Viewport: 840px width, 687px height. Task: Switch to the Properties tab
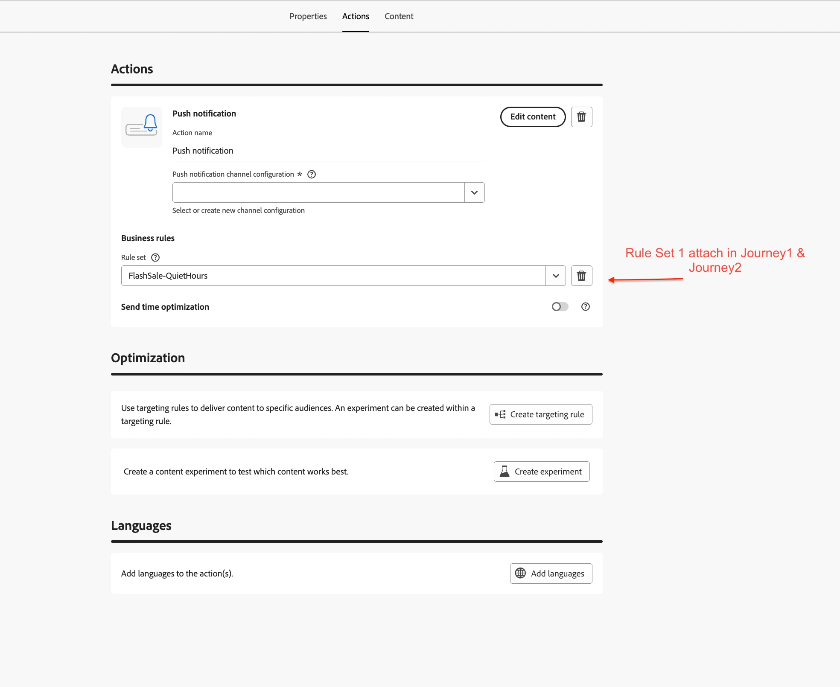point(308,16)
